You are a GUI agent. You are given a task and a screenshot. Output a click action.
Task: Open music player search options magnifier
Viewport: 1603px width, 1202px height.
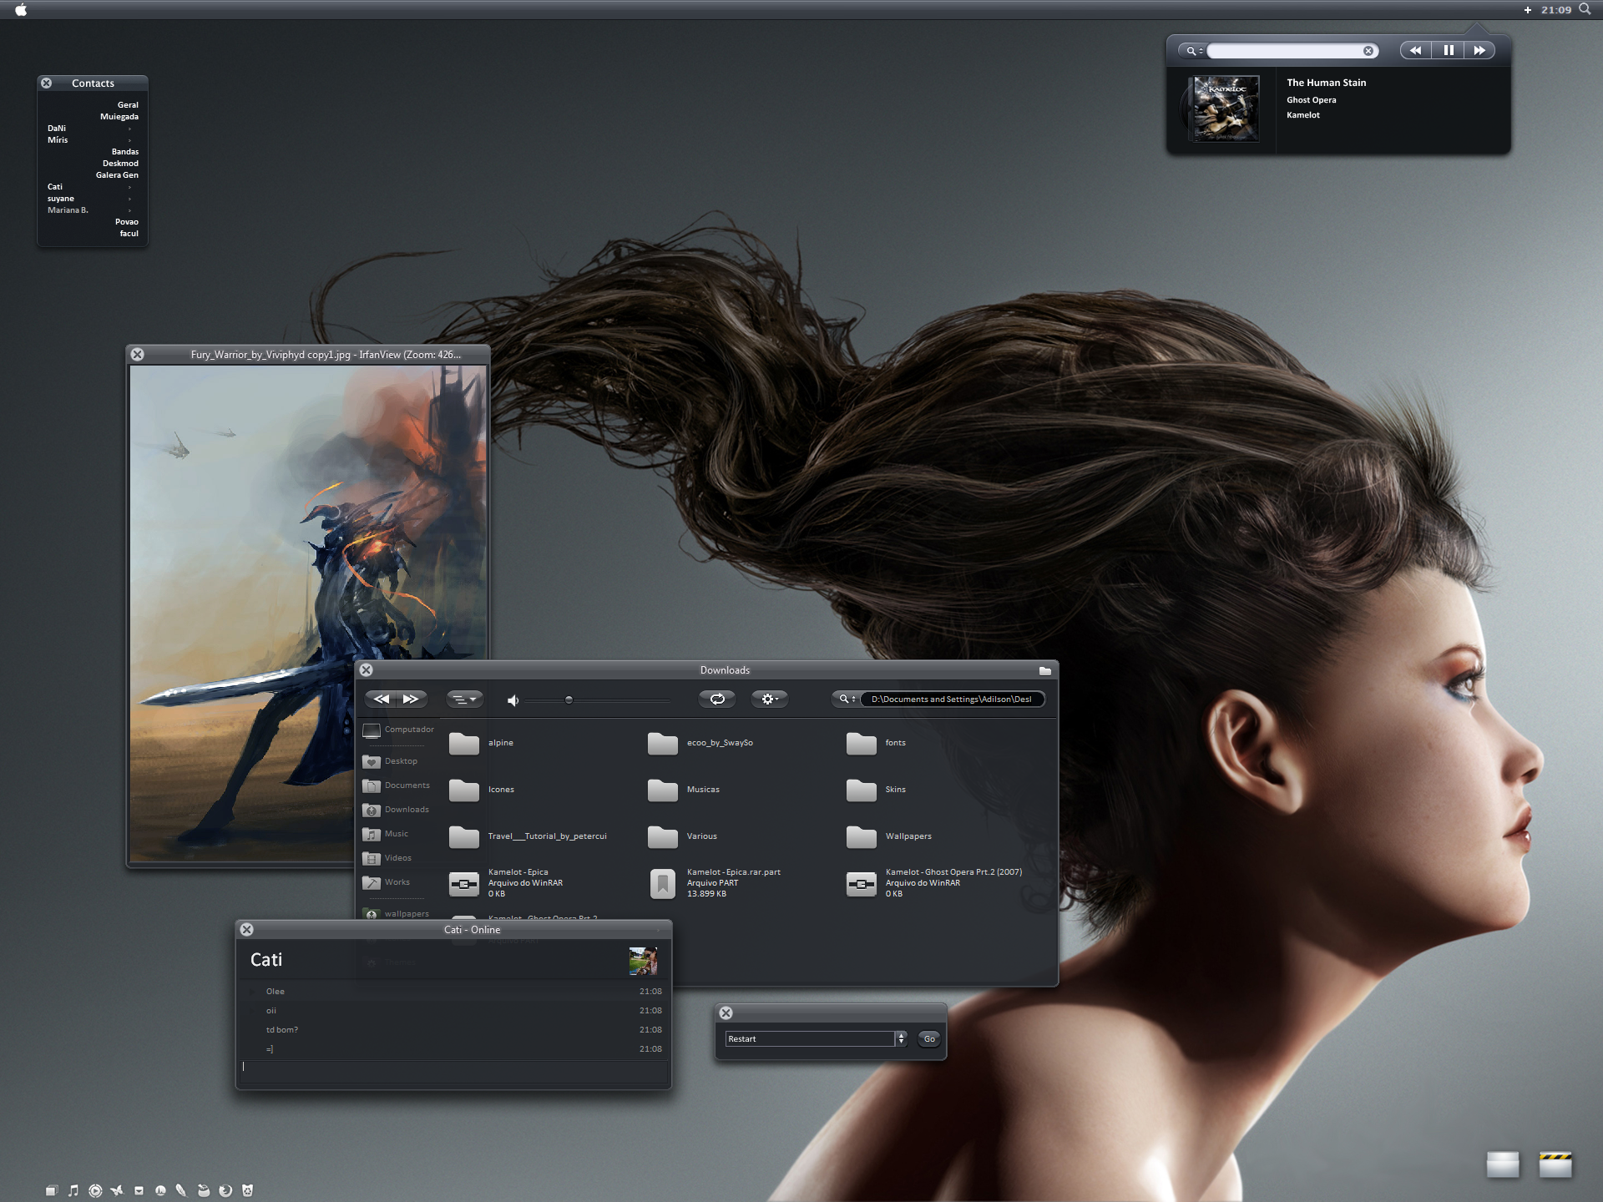1194,51
